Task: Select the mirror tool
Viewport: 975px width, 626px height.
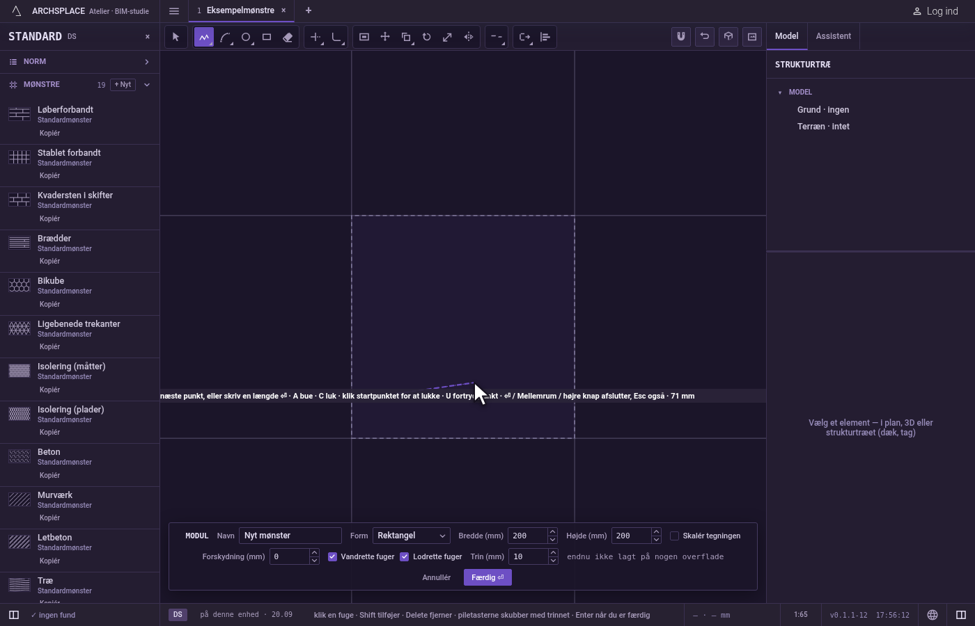Action: pos(469,37)
